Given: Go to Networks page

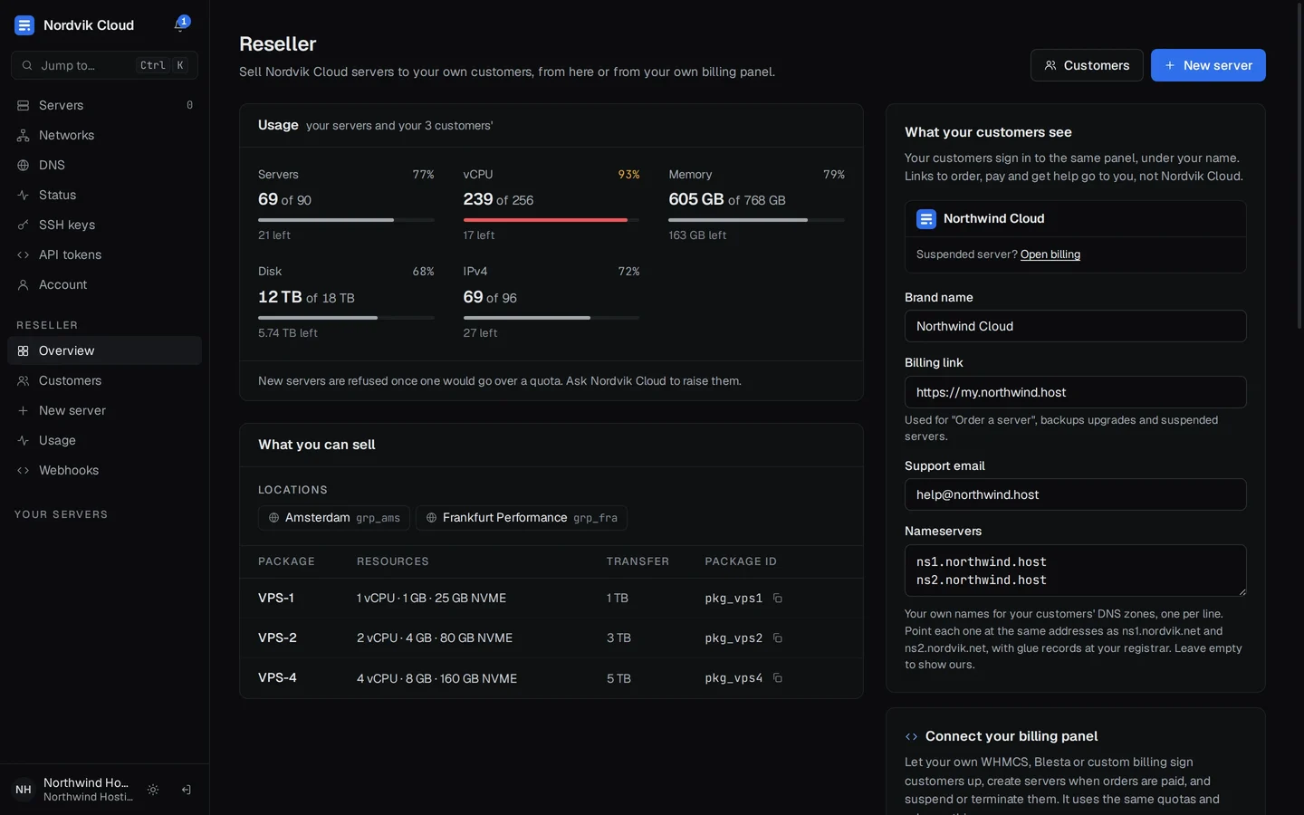Looking at the screenshot, I should point(104,135).
